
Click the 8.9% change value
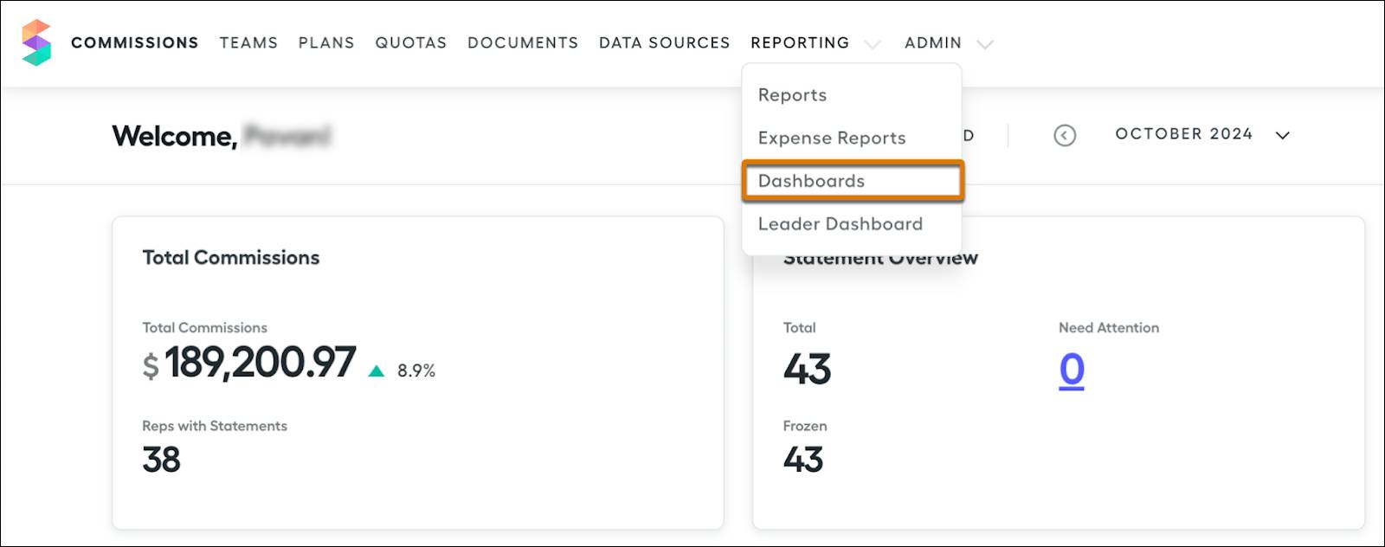coord(416,370)
